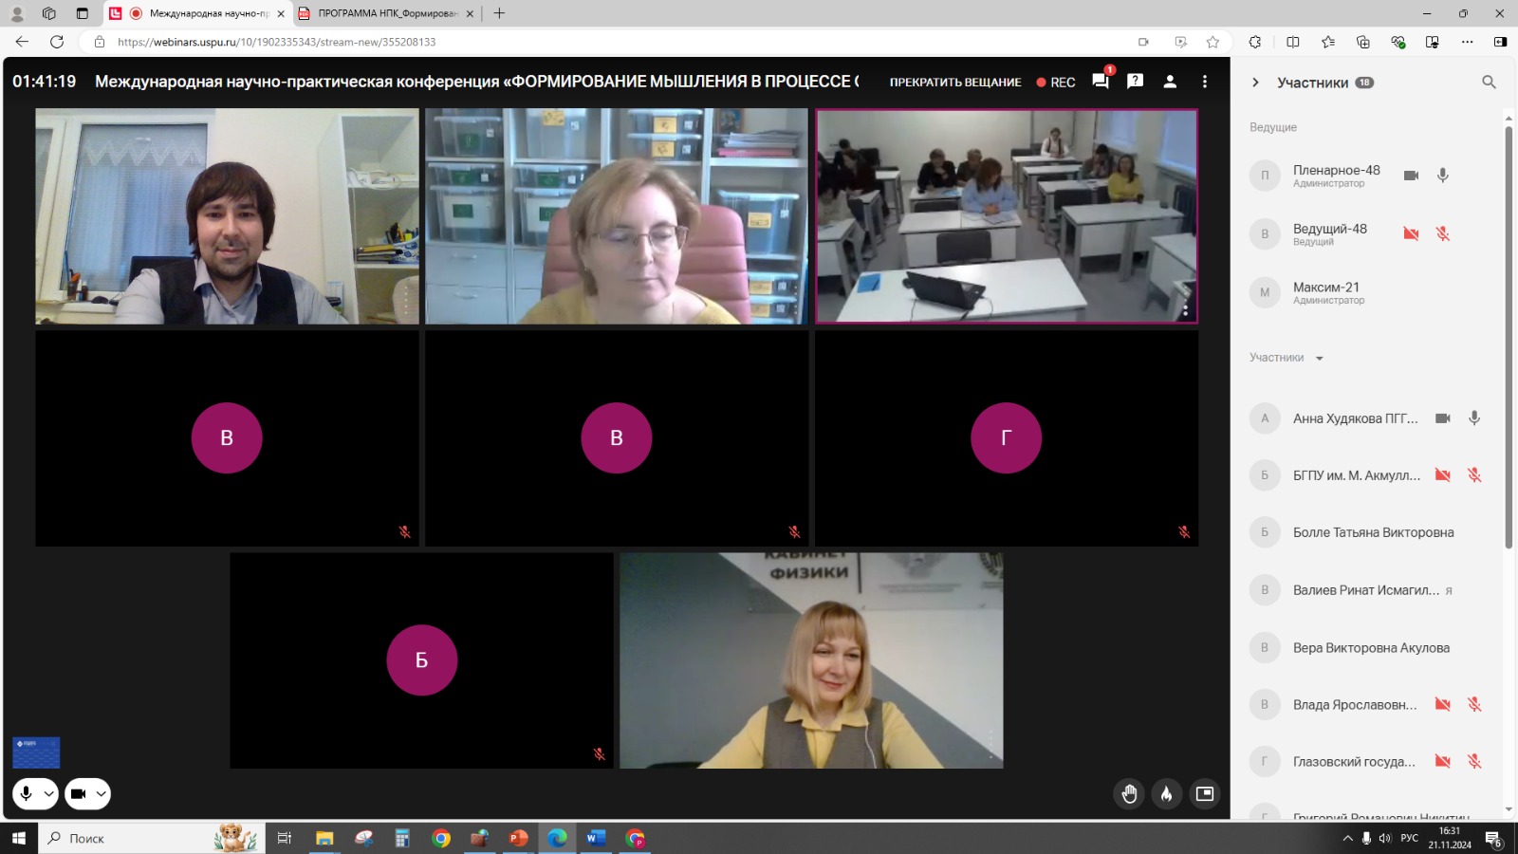Click the fire reaction icon
The height and width of the screenshot is (854, 1518).
coord(1167,794)
